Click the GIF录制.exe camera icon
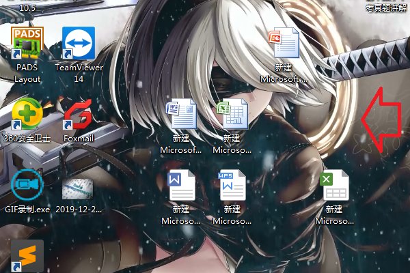This screenshot has height=273, width=410. 27,185
